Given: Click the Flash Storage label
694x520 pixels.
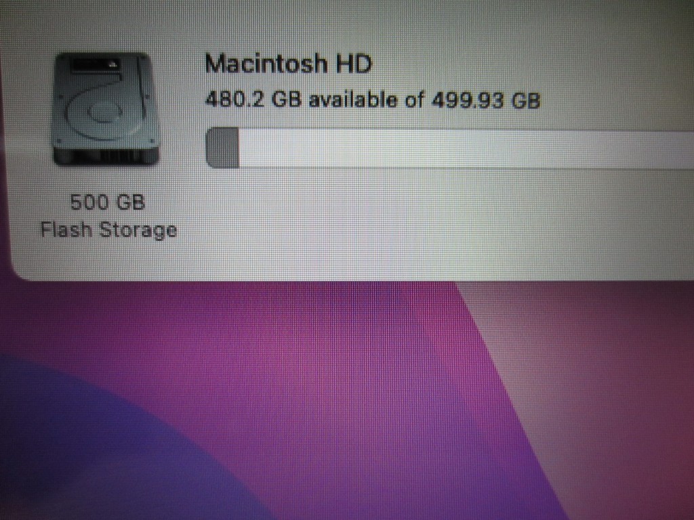Looking at the screenshot, I should click(109, 230).
